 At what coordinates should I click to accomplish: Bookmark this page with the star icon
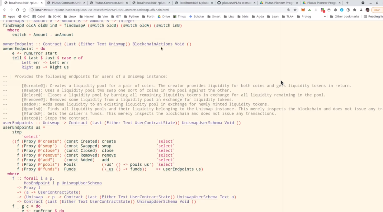(295, 10)
